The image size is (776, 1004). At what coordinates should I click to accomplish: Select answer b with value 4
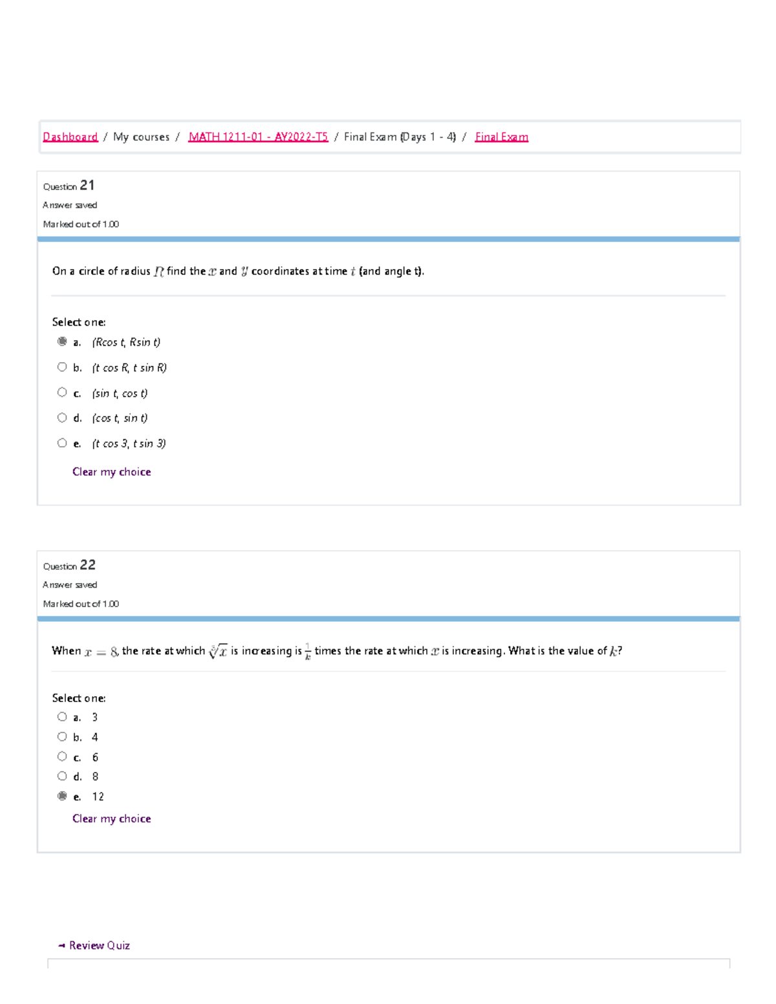(x=62, y=736)
